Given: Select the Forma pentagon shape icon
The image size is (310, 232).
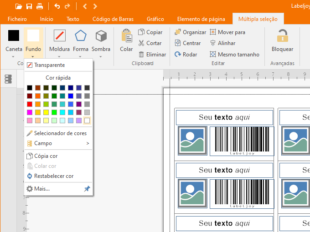Looking at the screenshot, I should pos(81,35).
